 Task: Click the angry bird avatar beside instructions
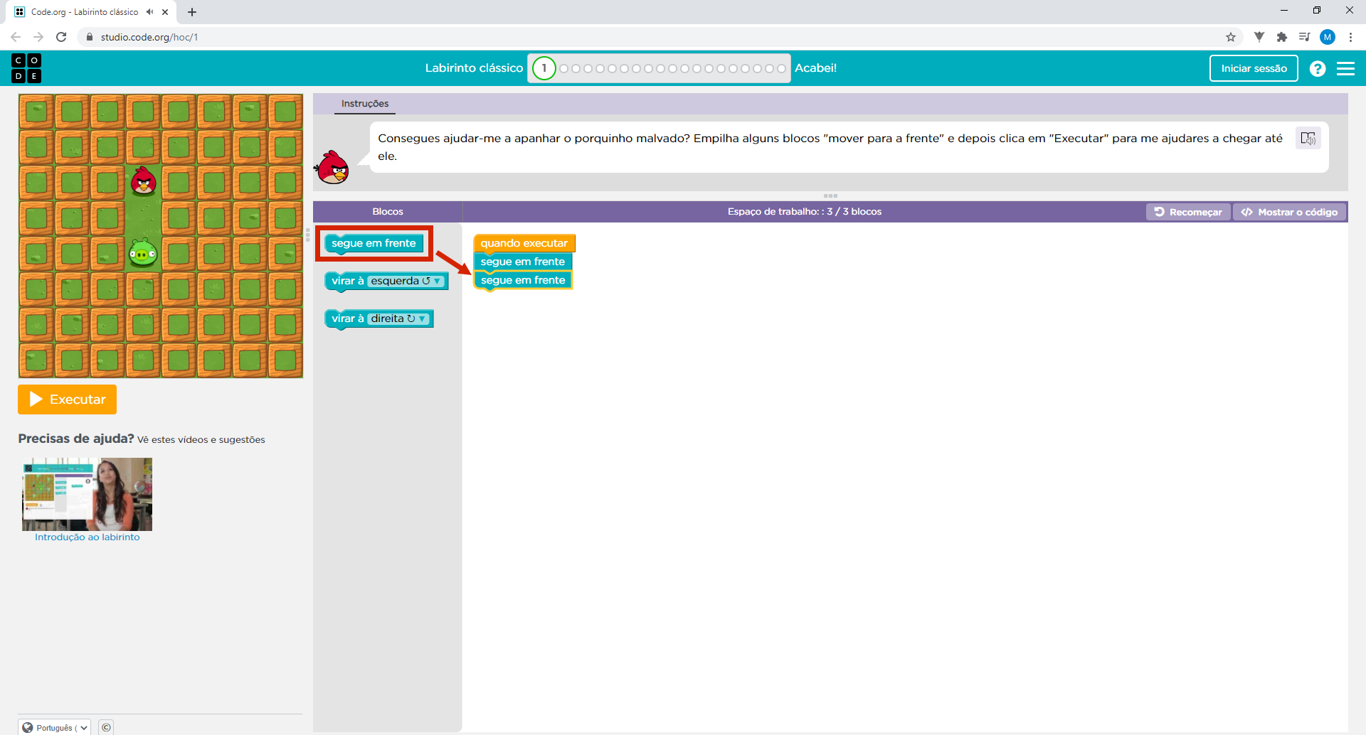(x=332, y=168)
